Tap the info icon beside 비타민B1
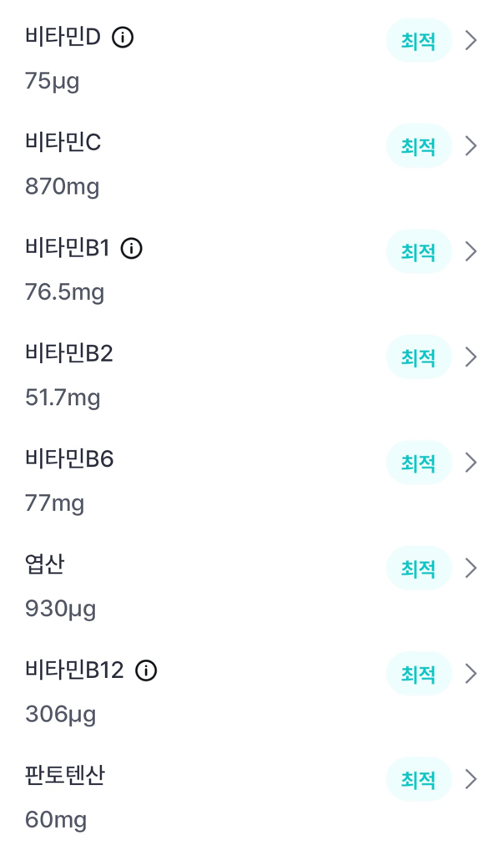 pos(132,248)
